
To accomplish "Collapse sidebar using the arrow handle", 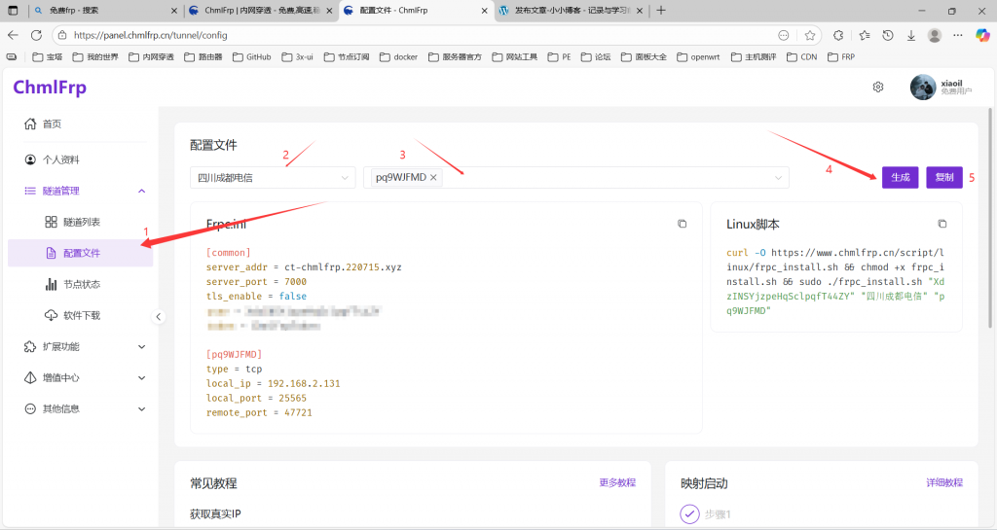I will [x=159, y=316].
